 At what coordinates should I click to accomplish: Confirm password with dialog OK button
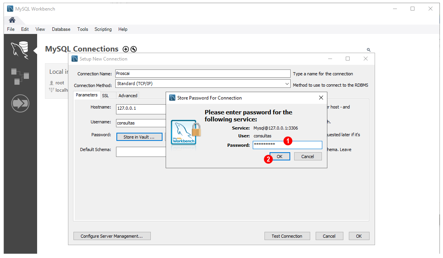[280, 157]
